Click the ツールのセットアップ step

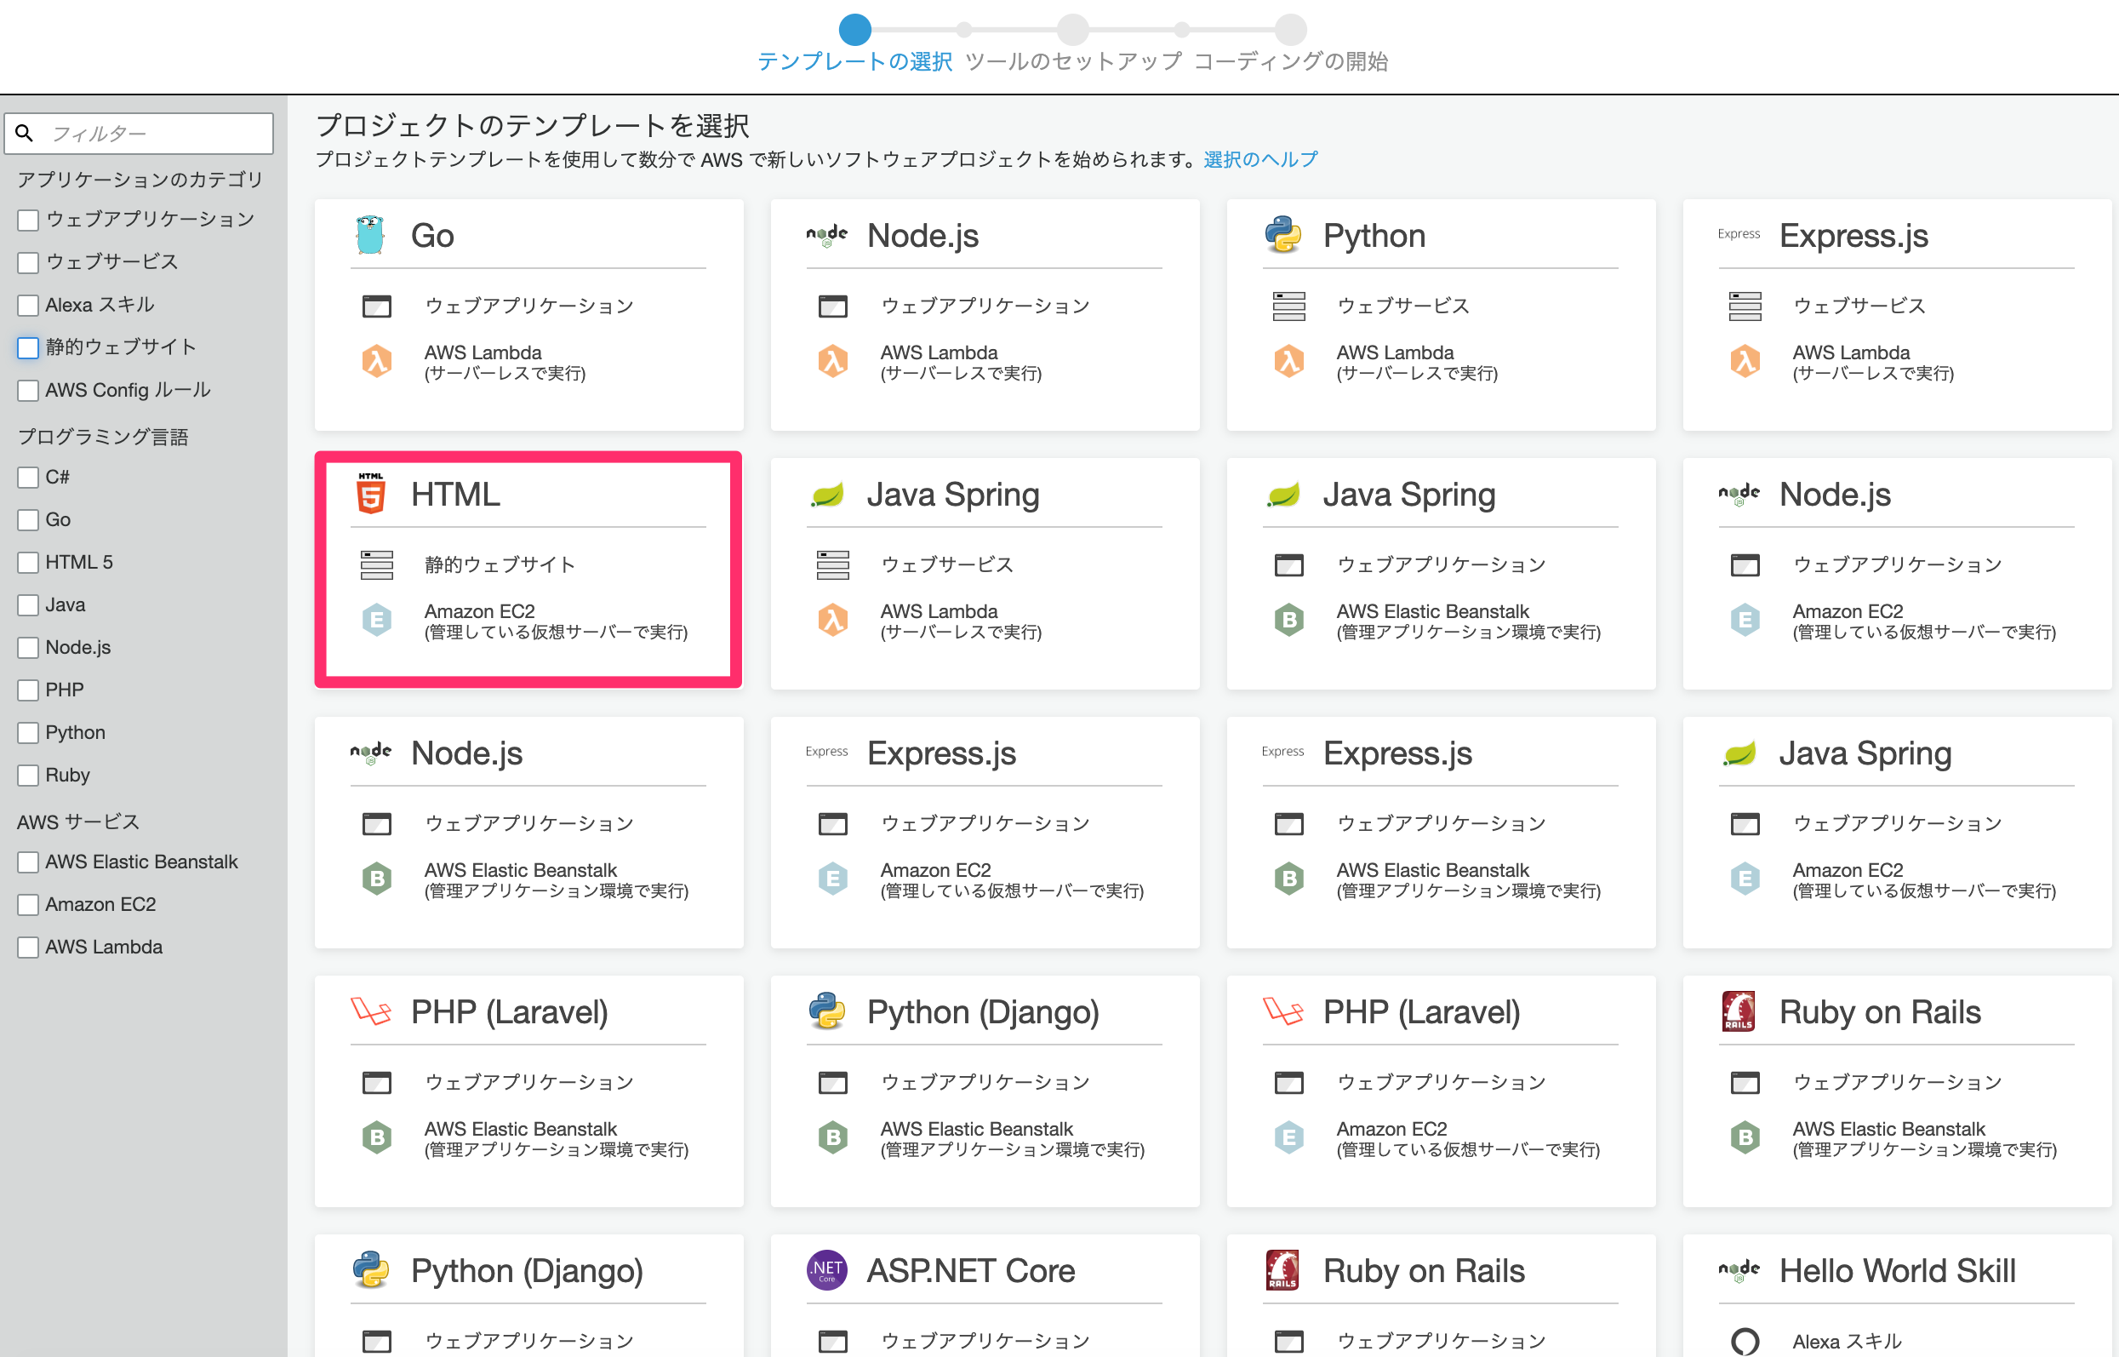pyautogui.click(x=1073, y=61)
